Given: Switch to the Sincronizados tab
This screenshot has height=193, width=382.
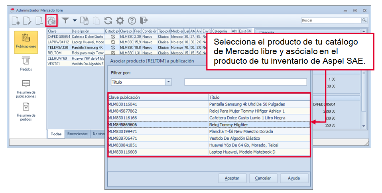Looking at the screenshot, I should [x=77, y=134].
